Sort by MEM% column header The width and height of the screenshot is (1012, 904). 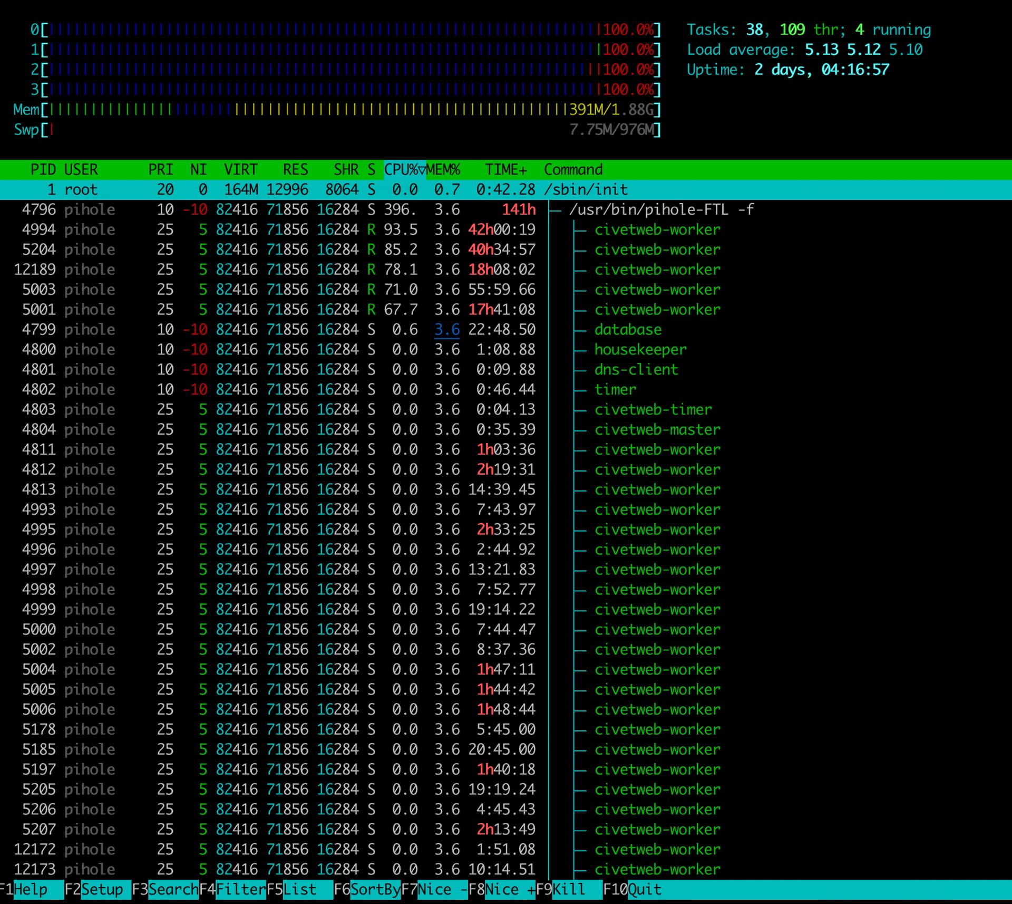pyautogui.click(x=443, y=169)
